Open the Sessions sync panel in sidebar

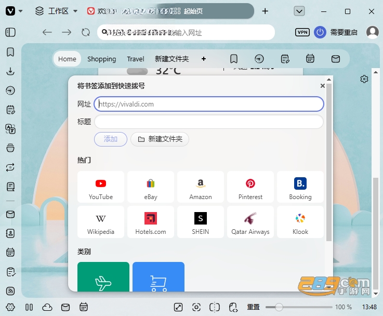tap(10, 167)
